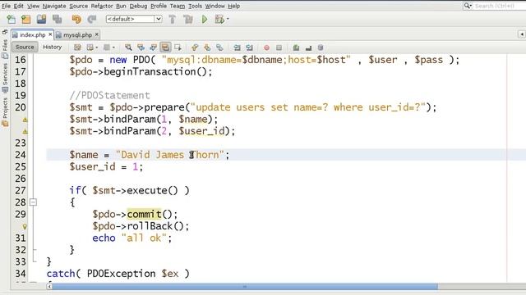Close the index.php tab
Viewport: 526px width, 295px height.
click(50, 34)
